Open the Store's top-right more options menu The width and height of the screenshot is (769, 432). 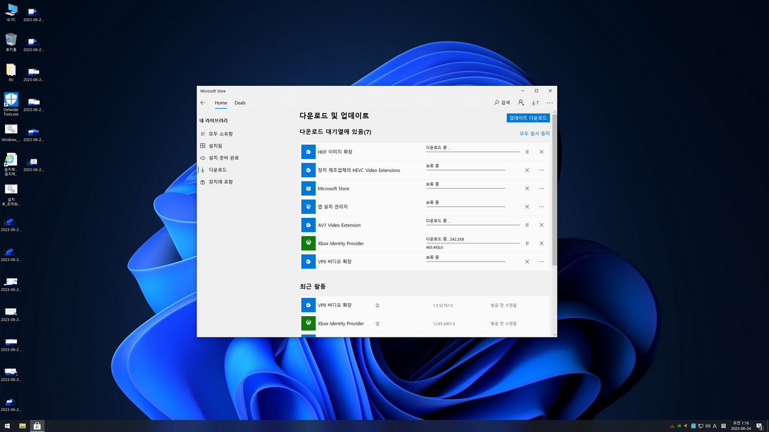550,103
